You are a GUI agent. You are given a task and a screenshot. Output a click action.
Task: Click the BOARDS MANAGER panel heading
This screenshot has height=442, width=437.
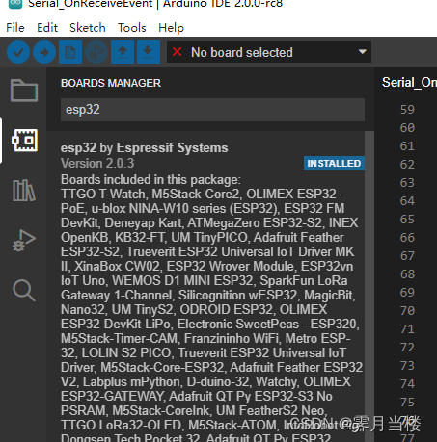(x=111, y=83)
